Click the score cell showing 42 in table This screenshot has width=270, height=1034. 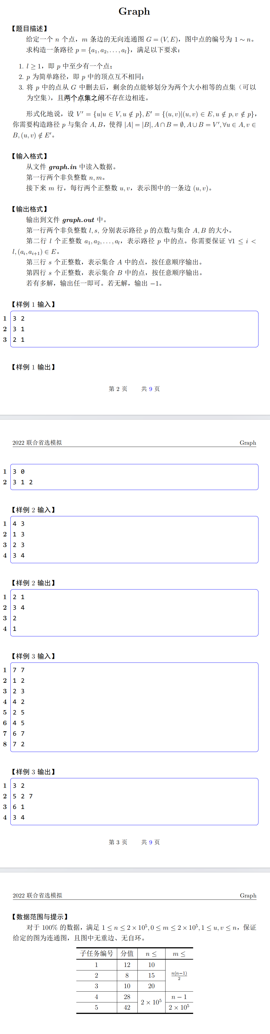127,1007
